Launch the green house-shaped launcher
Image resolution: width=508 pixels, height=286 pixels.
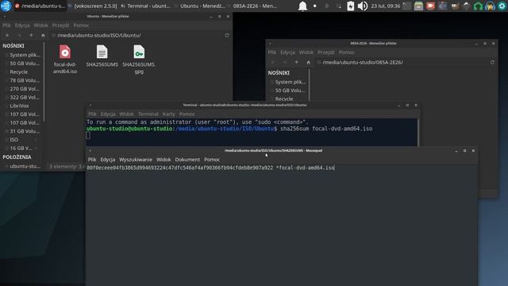coord(478,6)
